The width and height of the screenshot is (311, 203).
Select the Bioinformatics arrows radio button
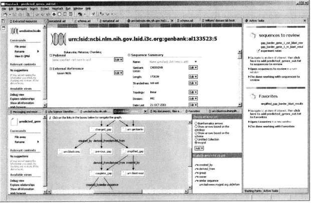click(196, 123)
